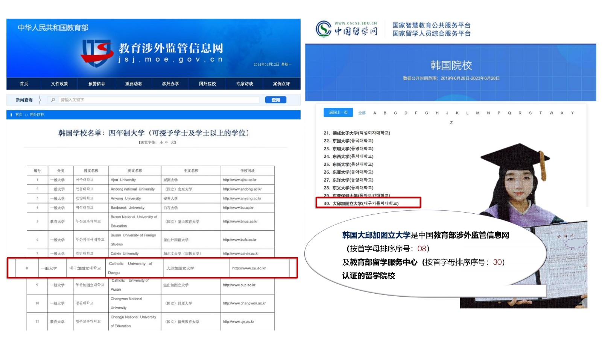Image resolution: width=602 pixels, height=338 pixels.
Task: Filter the school list by letter M
Action: (478, 113)
